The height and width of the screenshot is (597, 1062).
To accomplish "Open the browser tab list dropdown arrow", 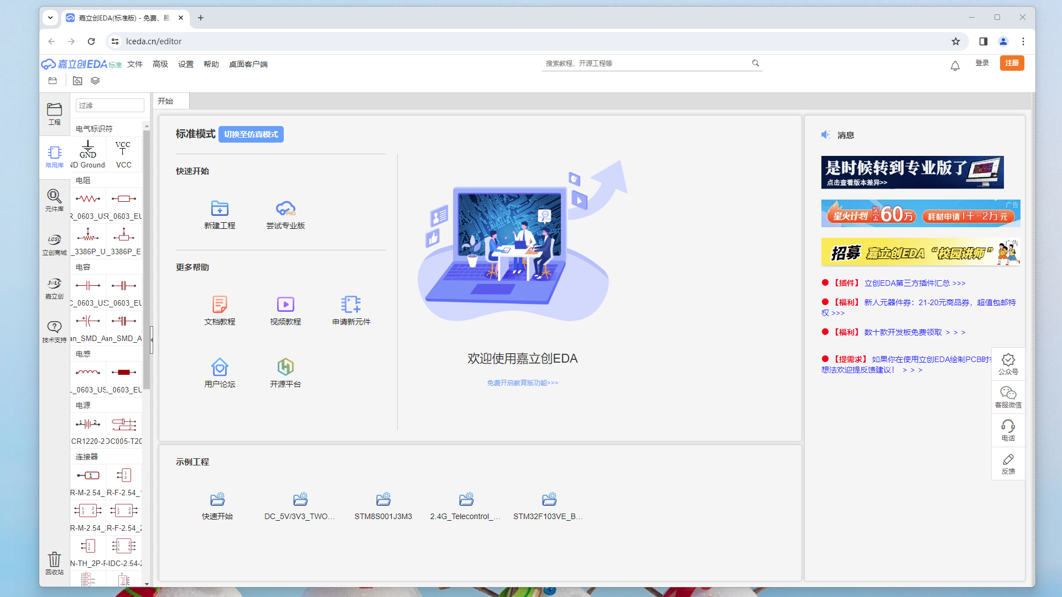I will coord(50,18).
